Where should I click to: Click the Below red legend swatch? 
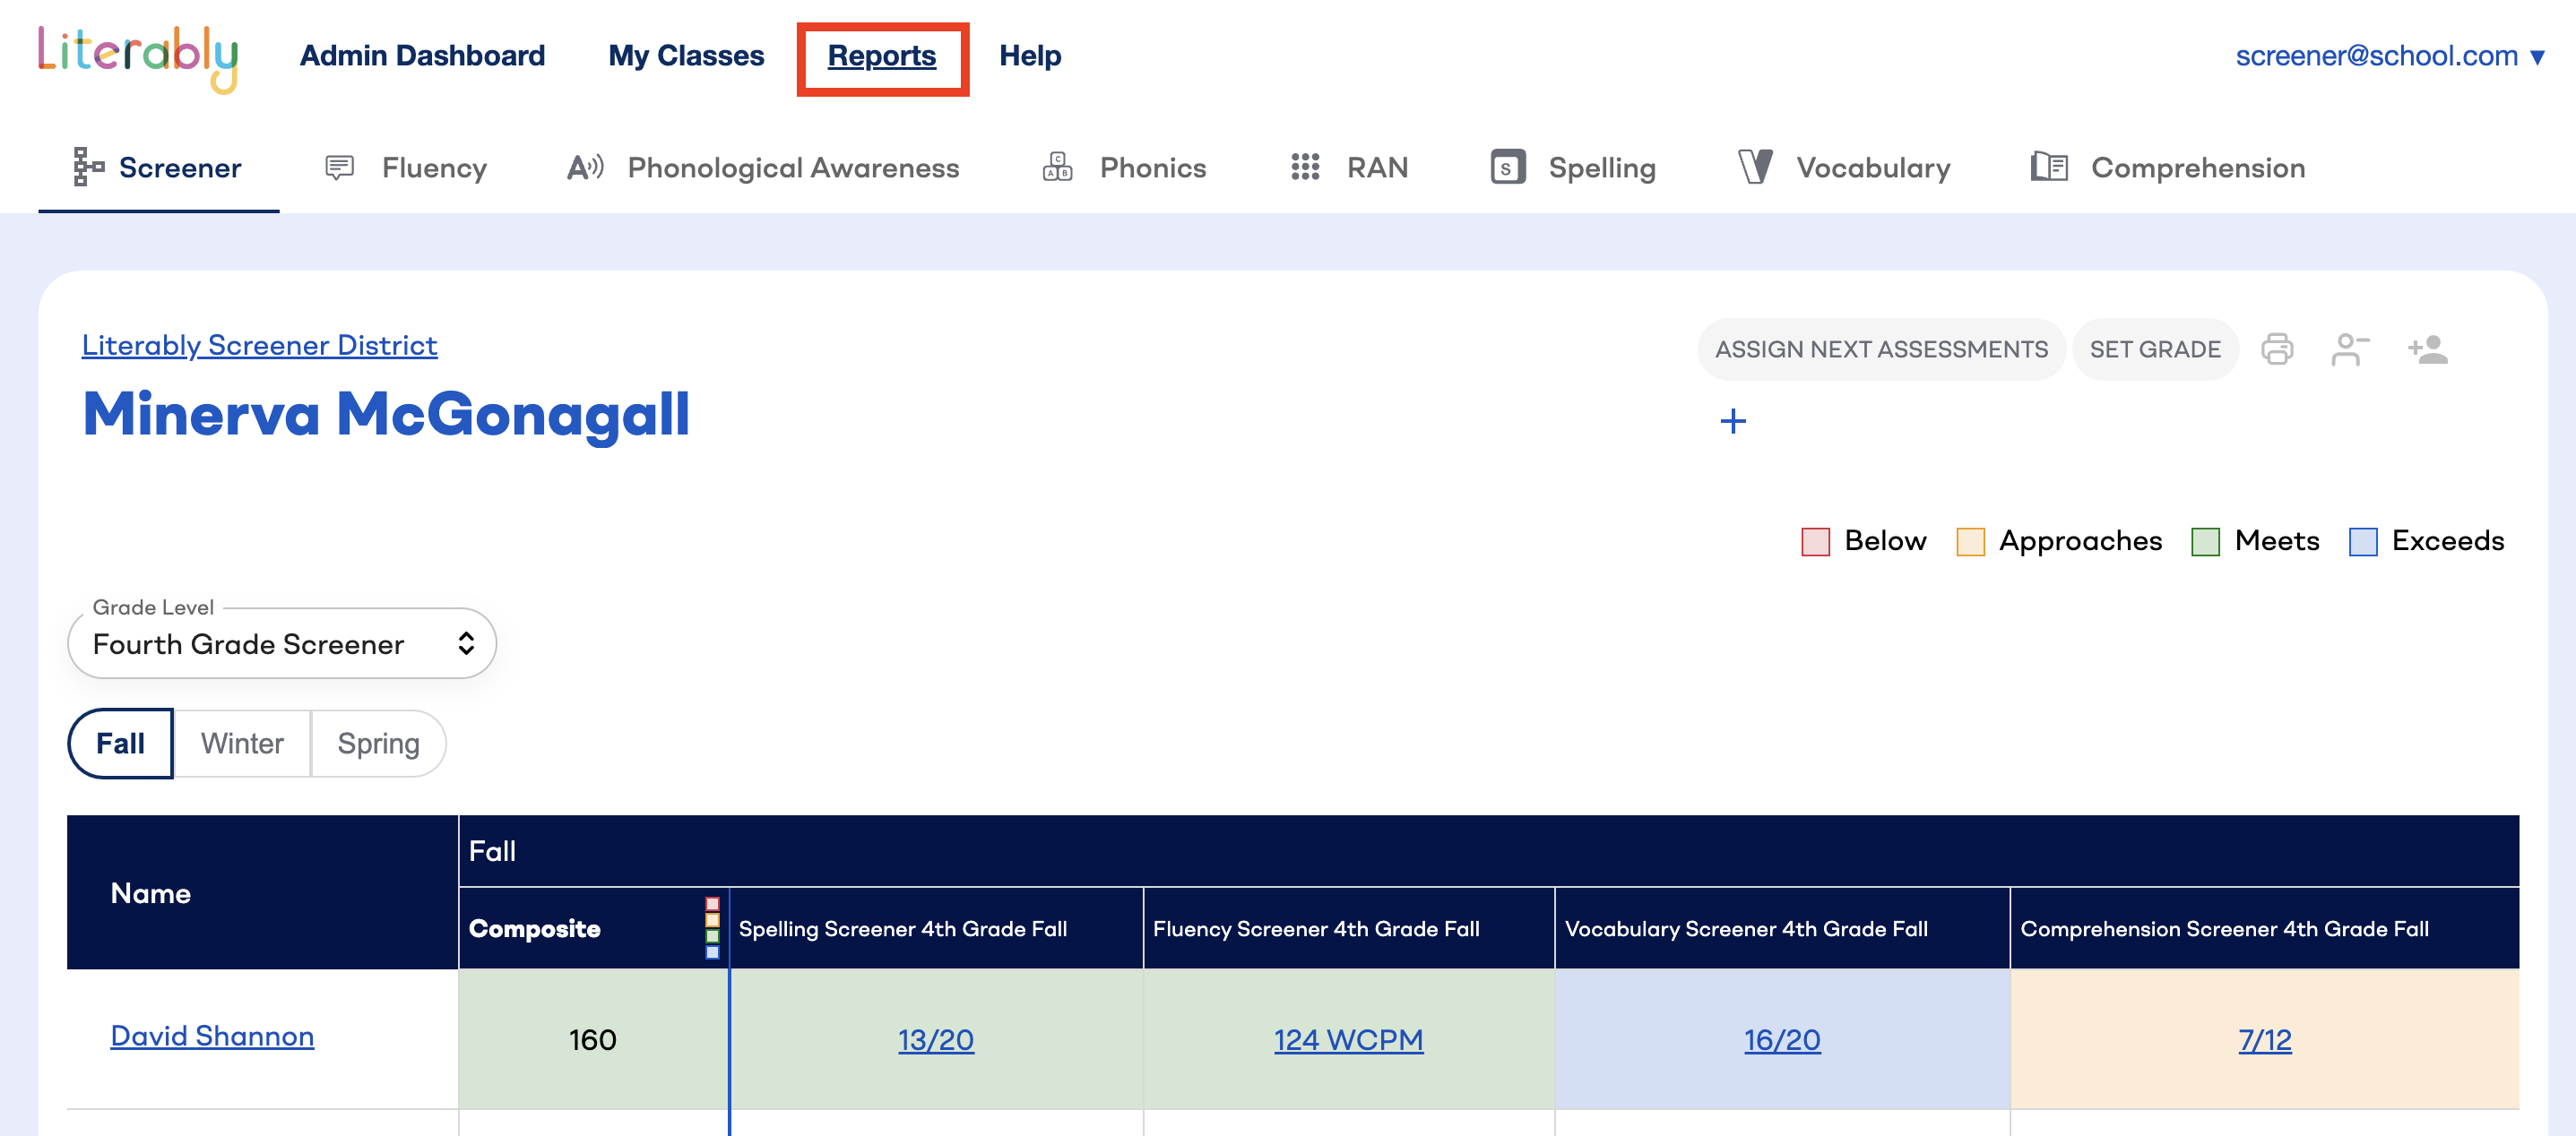coord(1815,541)
